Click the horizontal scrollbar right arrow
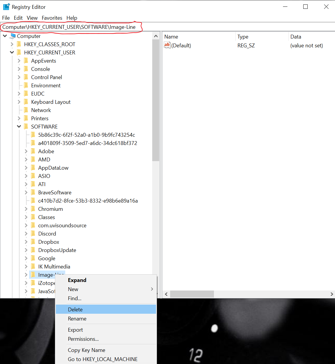335x364 pixels. click(x=331, y=294)
